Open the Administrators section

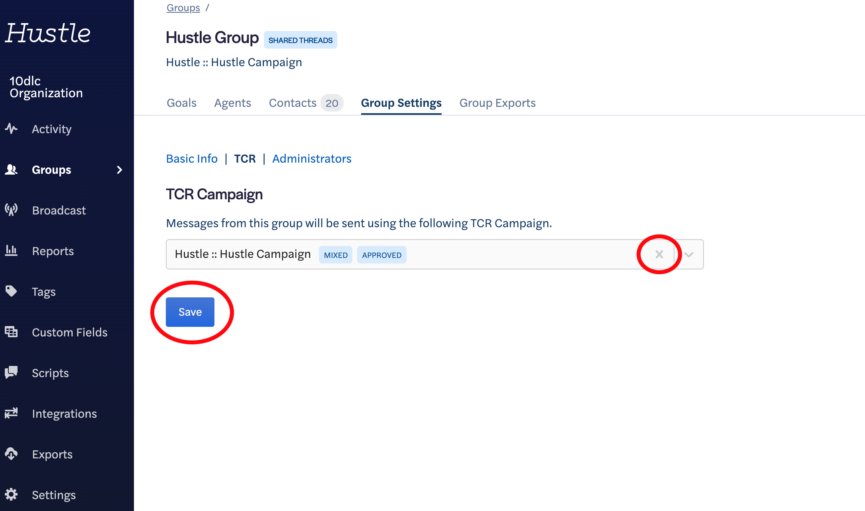[312, 159]
